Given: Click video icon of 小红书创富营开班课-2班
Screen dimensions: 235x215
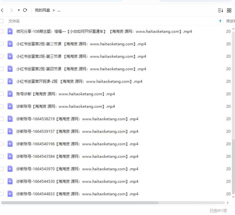Looking at the screenshot, I should point(10,81).
